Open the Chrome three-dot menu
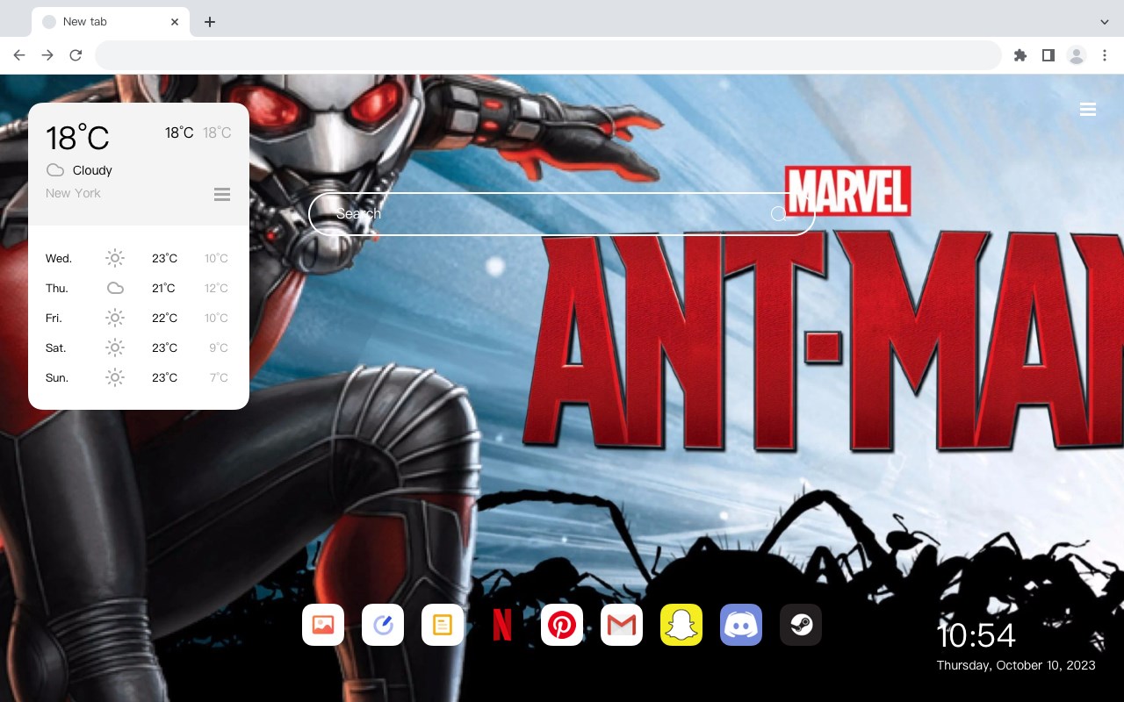This screenshot has width=1124, height=702. coord(1105,55)
